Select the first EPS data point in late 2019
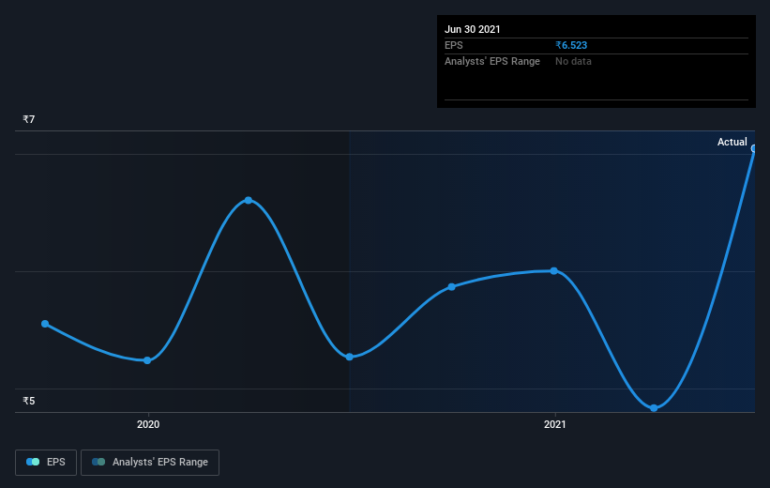This screenshot has height=488, width=770. [x=45, y=324]
